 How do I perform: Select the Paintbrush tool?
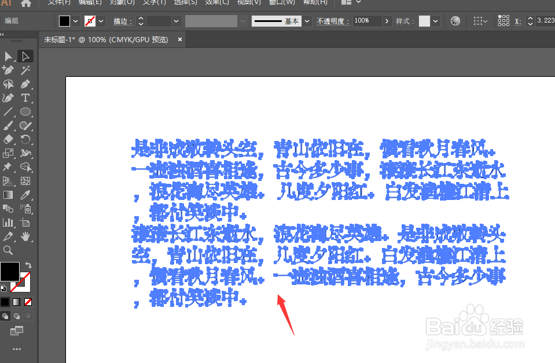[x=8, y=126]
